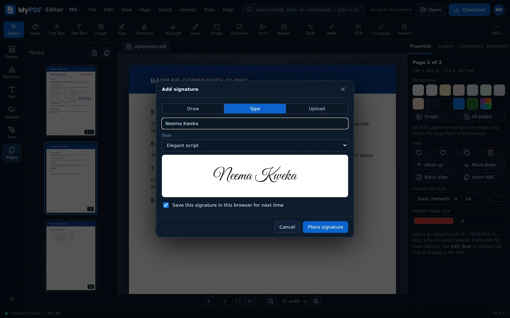Zoom out of the document
Screen dimensions: 510x318
coord(271,301)
